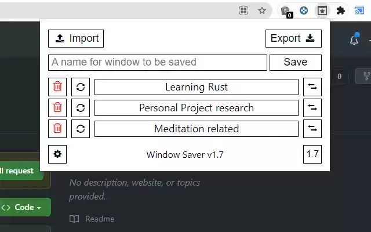This screenshot has height=232, width=371.
Task: Click the 1.7 version button
Action: pos(312,154)
